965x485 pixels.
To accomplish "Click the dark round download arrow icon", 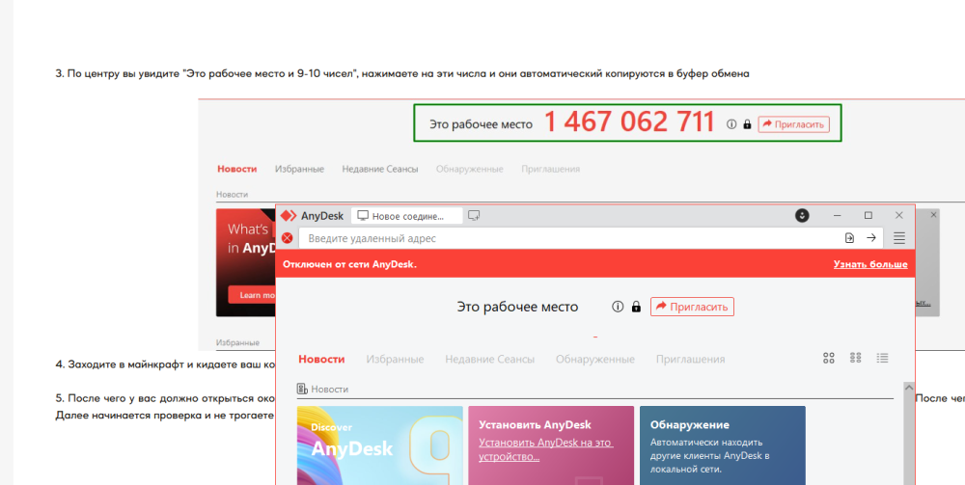I will pyautogui.click(x=802, y=216).
